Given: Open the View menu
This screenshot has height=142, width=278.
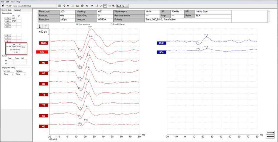Looking at the screenshot, I should click(13, 1).
